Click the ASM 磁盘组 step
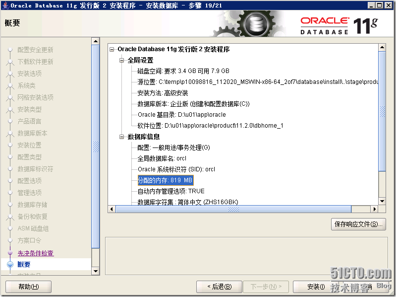Viewport: 396px width, 297px height. click(x=33, y=228)
